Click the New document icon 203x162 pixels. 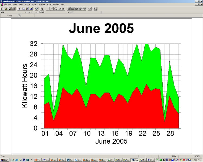point(2,9)
